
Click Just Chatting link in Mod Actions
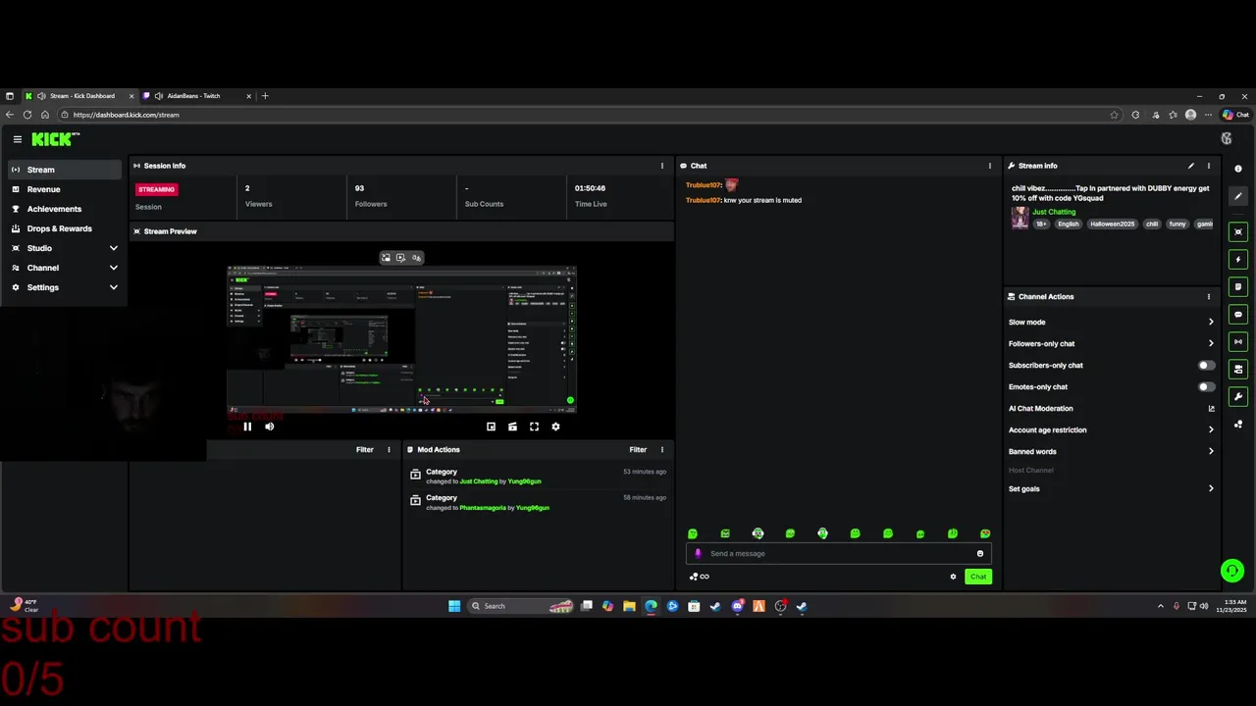tap(479, 481)
